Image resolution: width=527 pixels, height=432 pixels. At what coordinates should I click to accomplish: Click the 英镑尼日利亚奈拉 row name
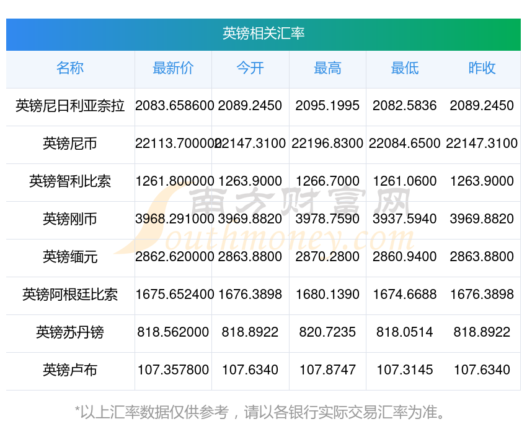(x=70, y=106)
